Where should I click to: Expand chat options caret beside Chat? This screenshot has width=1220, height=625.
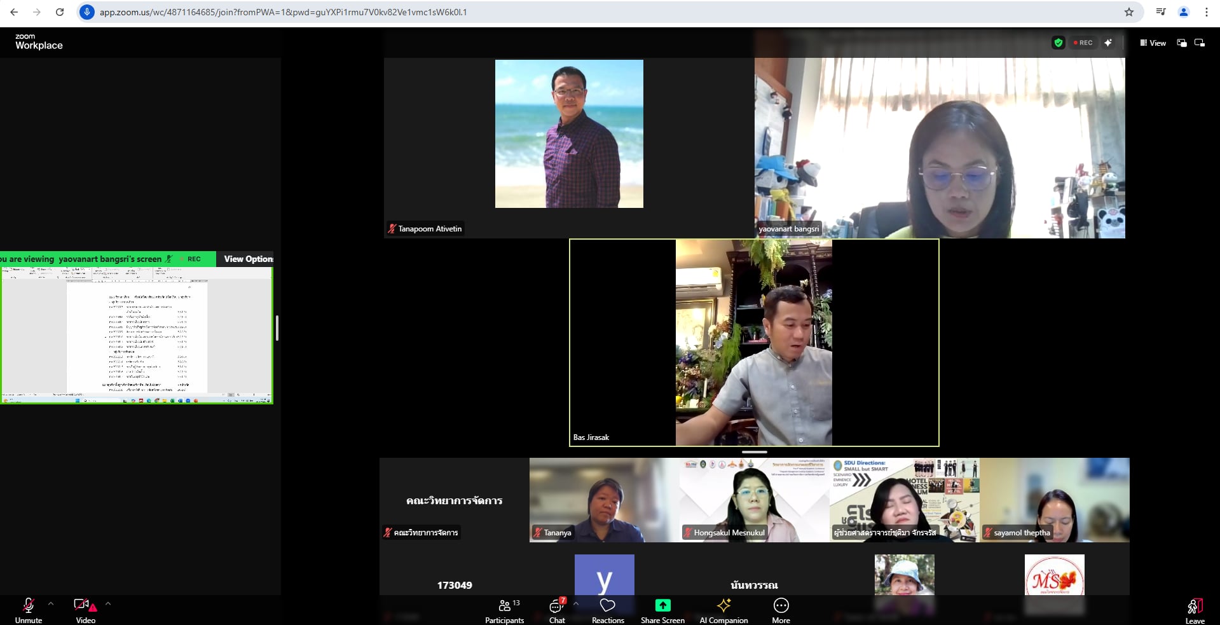[576, 603]
